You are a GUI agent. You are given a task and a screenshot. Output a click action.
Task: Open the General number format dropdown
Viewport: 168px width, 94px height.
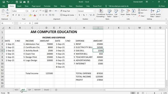click(x=94, y=11)
